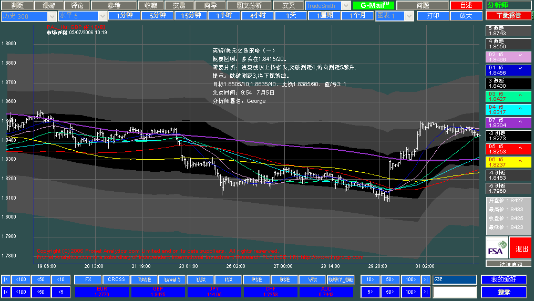
Task: Click 100> in the row containing 10>
Action: tap(410, 279)
